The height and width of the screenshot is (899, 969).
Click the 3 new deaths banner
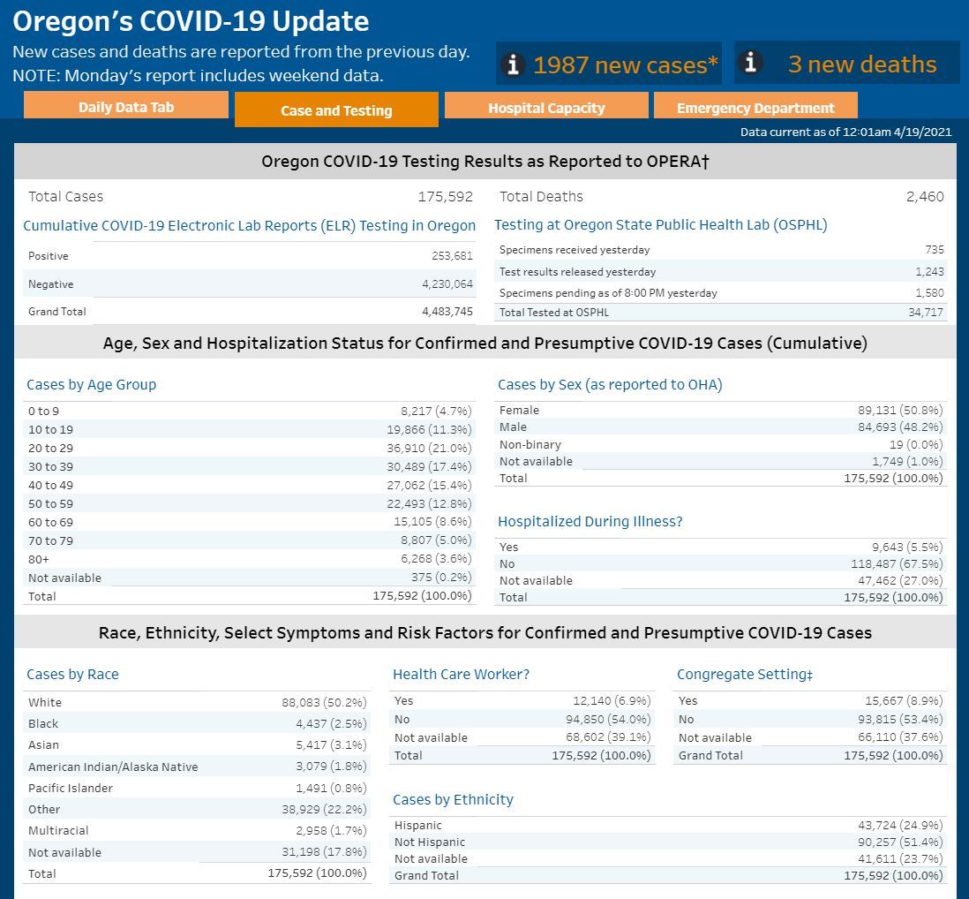point(861,64)
